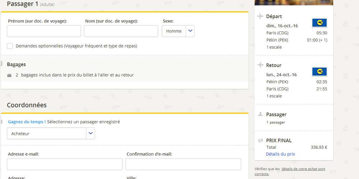Click the departure flight airline logo
Screen dimensions: 359x179
(x=319, y=23)
